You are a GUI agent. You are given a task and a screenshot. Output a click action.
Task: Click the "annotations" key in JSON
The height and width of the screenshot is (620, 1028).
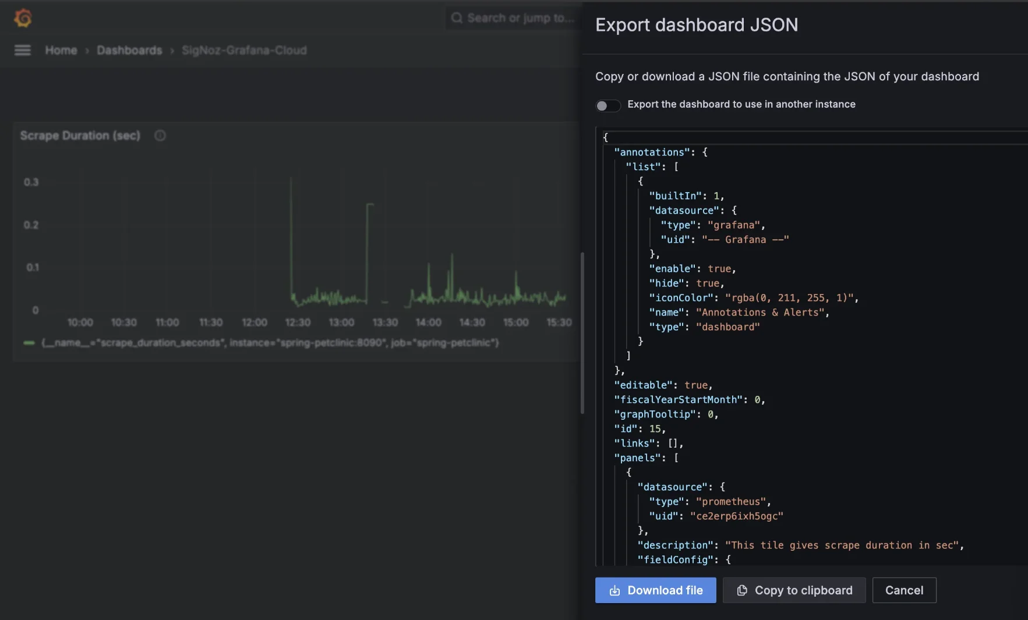click(652, 152)
